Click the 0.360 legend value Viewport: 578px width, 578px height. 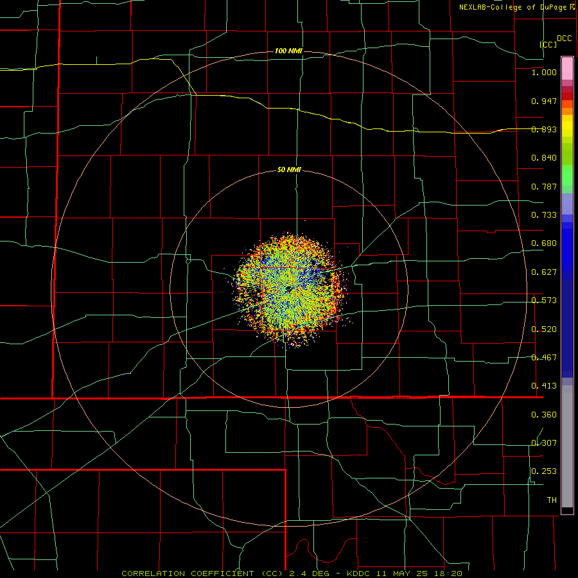[x=544, y=415]
